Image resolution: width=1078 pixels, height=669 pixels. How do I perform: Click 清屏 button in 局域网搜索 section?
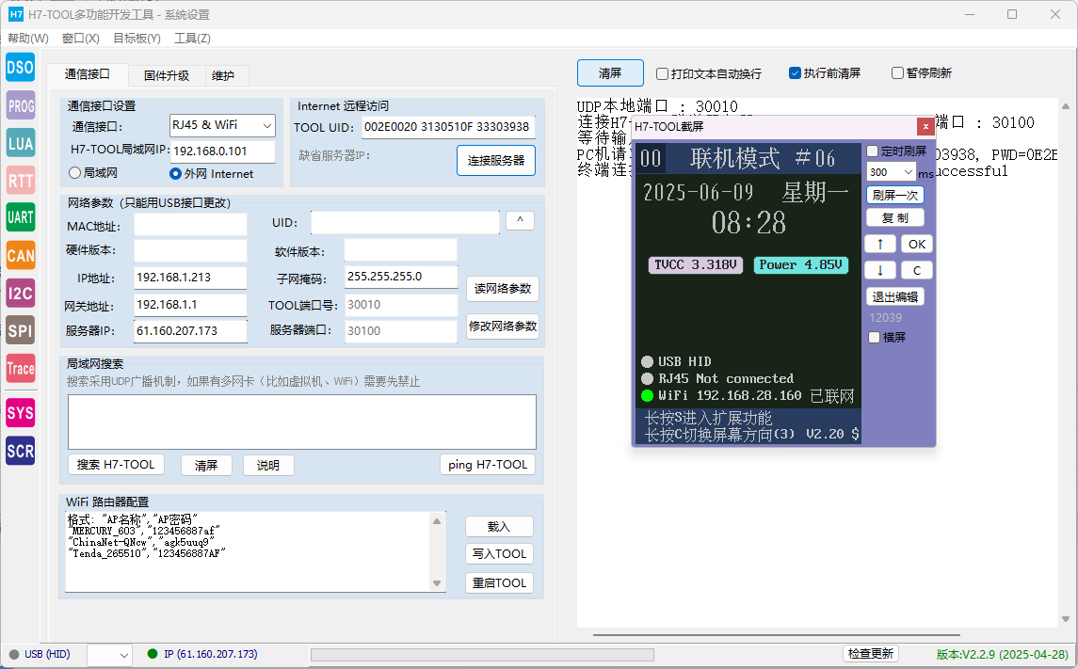206,466
